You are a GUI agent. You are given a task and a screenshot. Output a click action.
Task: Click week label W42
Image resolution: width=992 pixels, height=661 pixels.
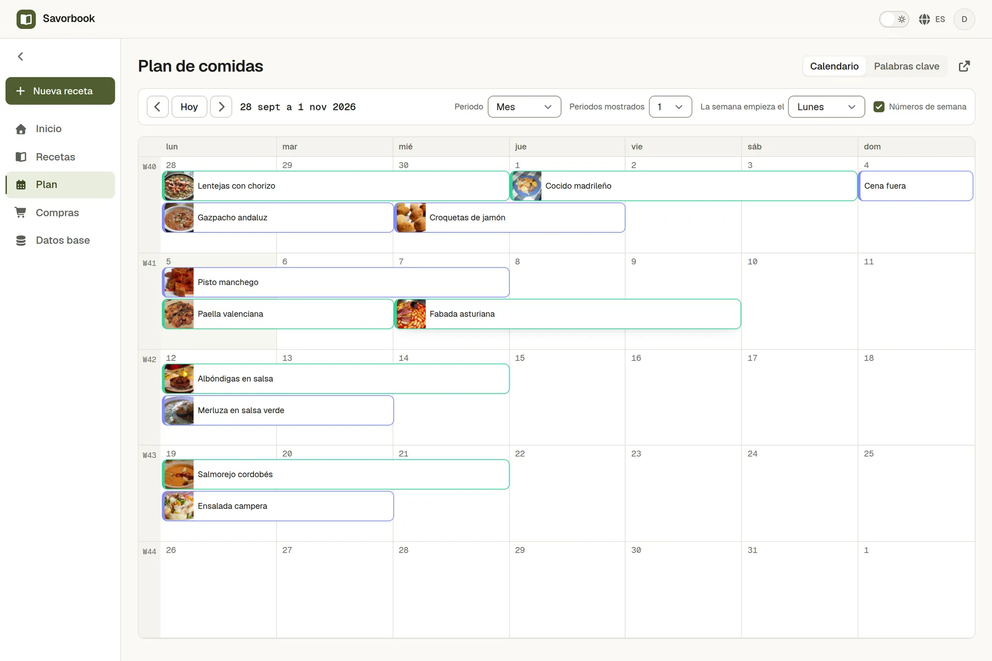[x=149, y=359]
